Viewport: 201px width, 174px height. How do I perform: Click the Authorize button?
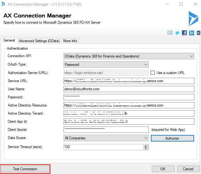coord(172,138)
